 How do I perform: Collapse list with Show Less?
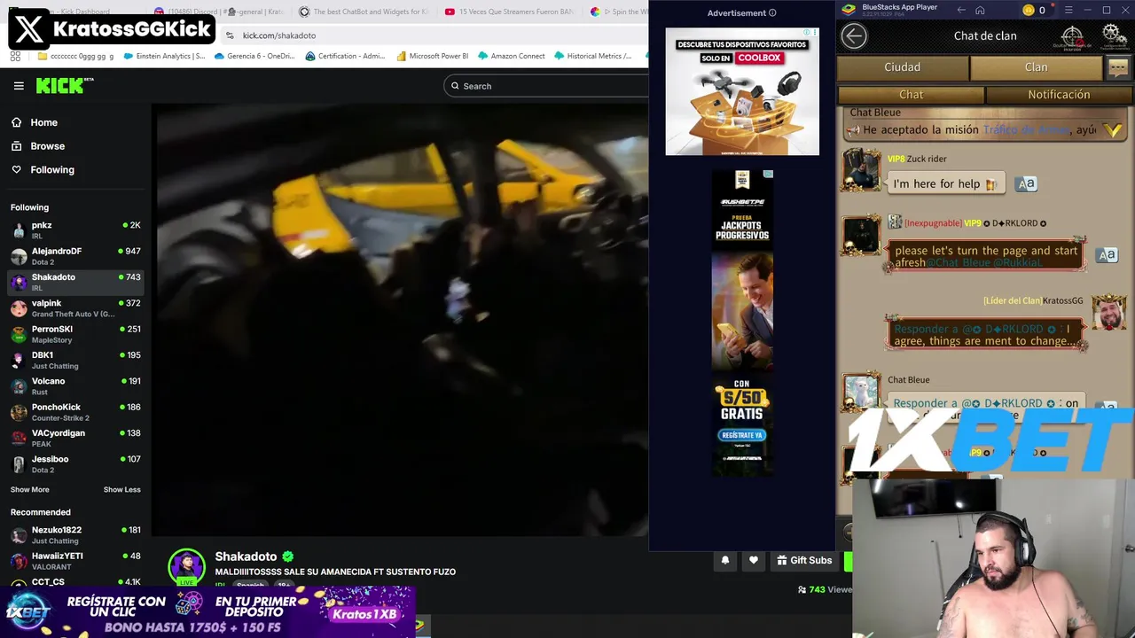pos(121,489)
